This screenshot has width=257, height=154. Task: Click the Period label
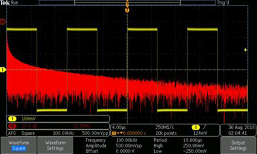160,140
